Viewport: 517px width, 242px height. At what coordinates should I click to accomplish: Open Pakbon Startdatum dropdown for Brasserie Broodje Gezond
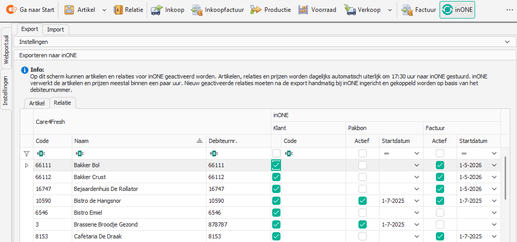click(x=417, y=224)
